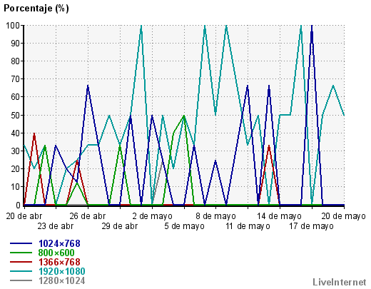Image resolution: width=371 pixels, height=289 pixels.
Task: Click the 1280×1024 legend label
Action: coord(62,280)
